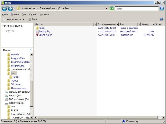
Task: Click the Forward navigation arrow button
Action: [10, 9]
